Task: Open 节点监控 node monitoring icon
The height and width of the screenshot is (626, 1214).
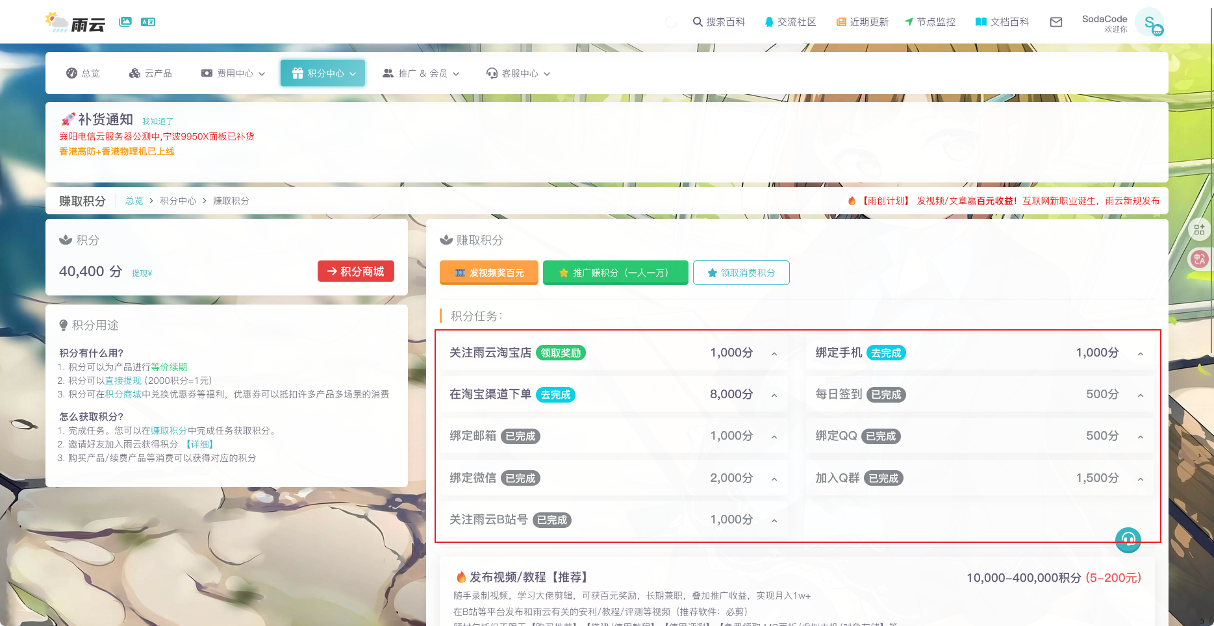Action: point(909,21)
